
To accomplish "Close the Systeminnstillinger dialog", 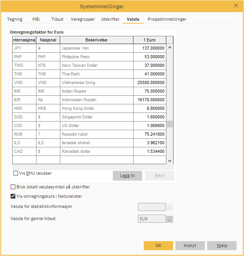I will 236,5.
